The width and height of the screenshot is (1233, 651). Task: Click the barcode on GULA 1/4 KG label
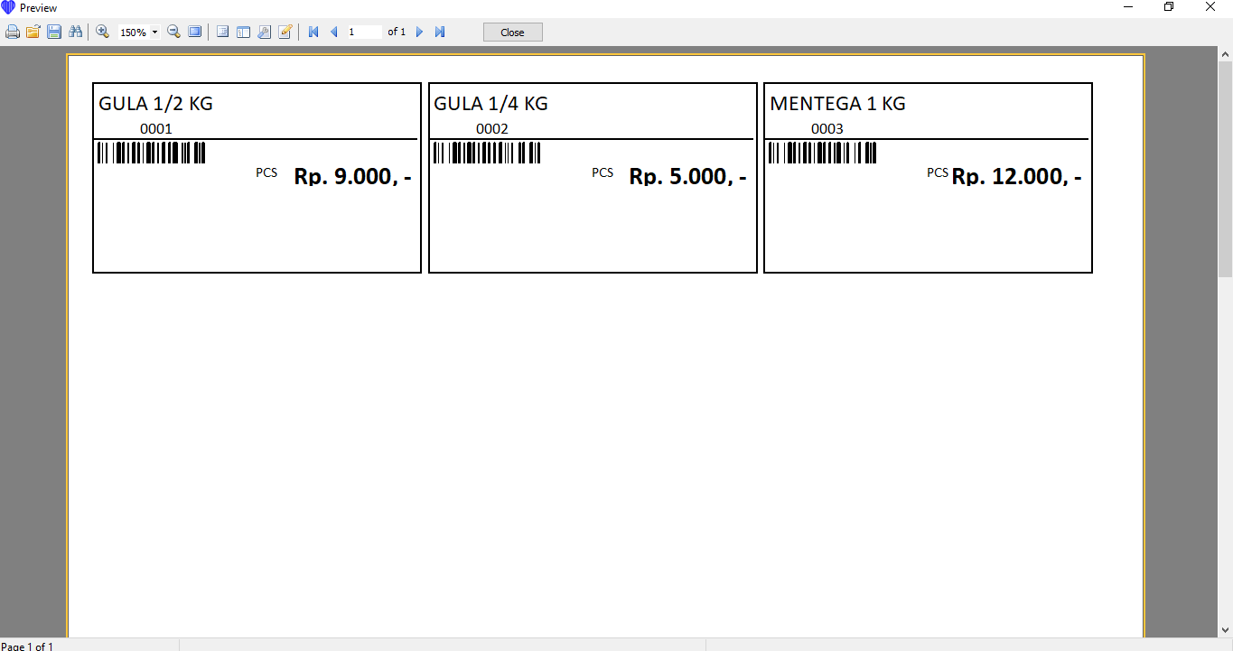(x=487, y=153)
